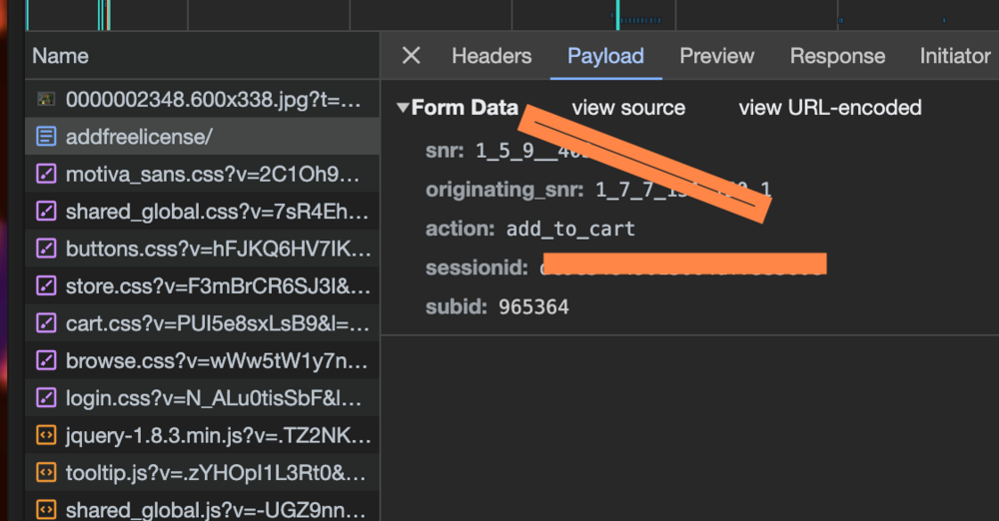The image size is (999, 521).
Task: Collapse the Form Data section
Action: [403, 108]
